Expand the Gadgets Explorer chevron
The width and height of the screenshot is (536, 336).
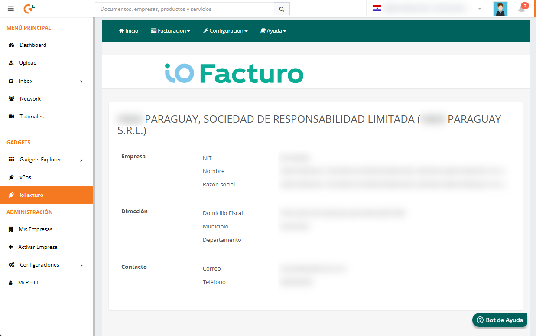tap(81, 160)
